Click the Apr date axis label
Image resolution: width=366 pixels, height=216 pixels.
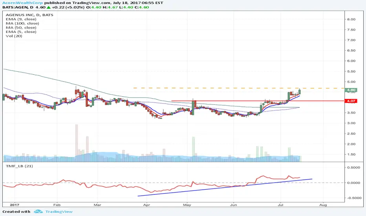pos(146,205)
